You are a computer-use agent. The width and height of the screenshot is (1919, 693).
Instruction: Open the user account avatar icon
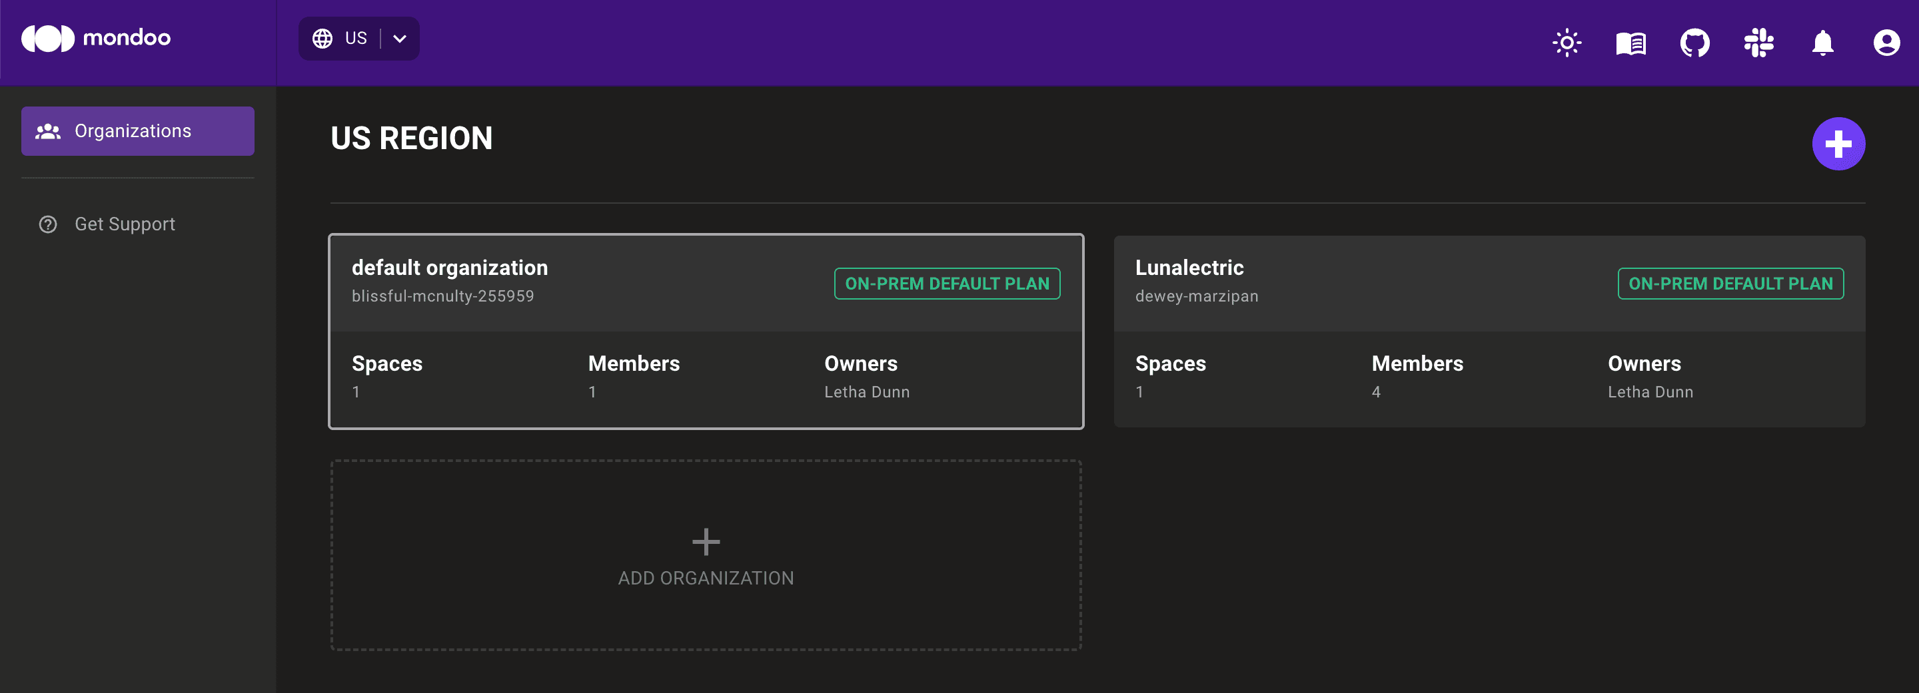(x=1887, y=43)
